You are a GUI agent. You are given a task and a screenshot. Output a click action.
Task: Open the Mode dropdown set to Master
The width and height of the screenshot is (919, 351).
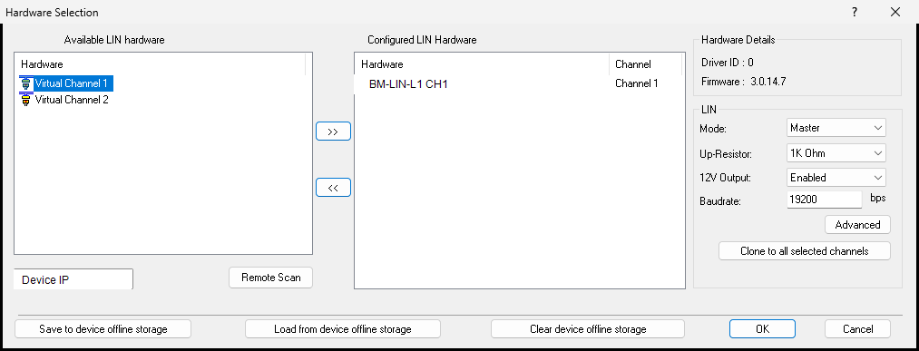pos(836,127)
